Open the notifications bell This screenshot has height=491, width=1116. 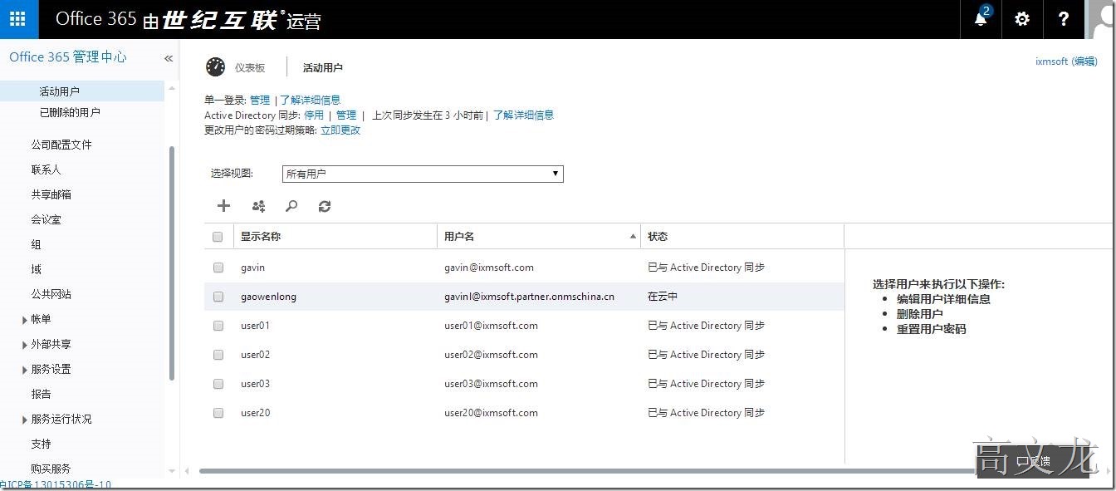pyautogui.click(x=981, y=19)
